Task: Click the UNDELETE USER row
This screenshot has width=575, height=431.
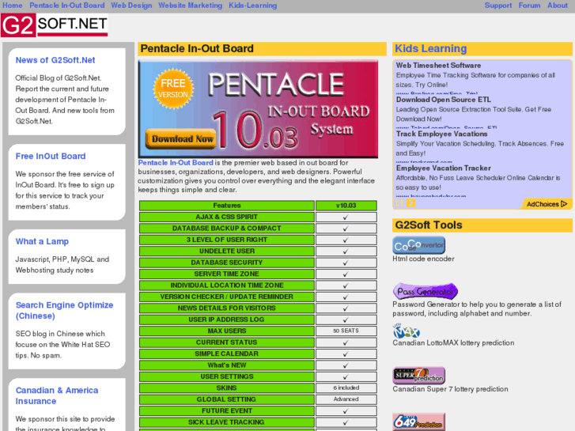Action: tap(258, 251)
